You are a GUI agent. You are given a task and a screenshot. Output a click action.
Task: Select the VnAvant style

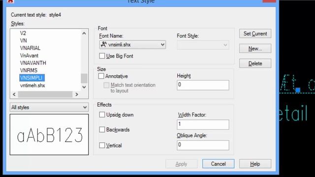[29, 56]
